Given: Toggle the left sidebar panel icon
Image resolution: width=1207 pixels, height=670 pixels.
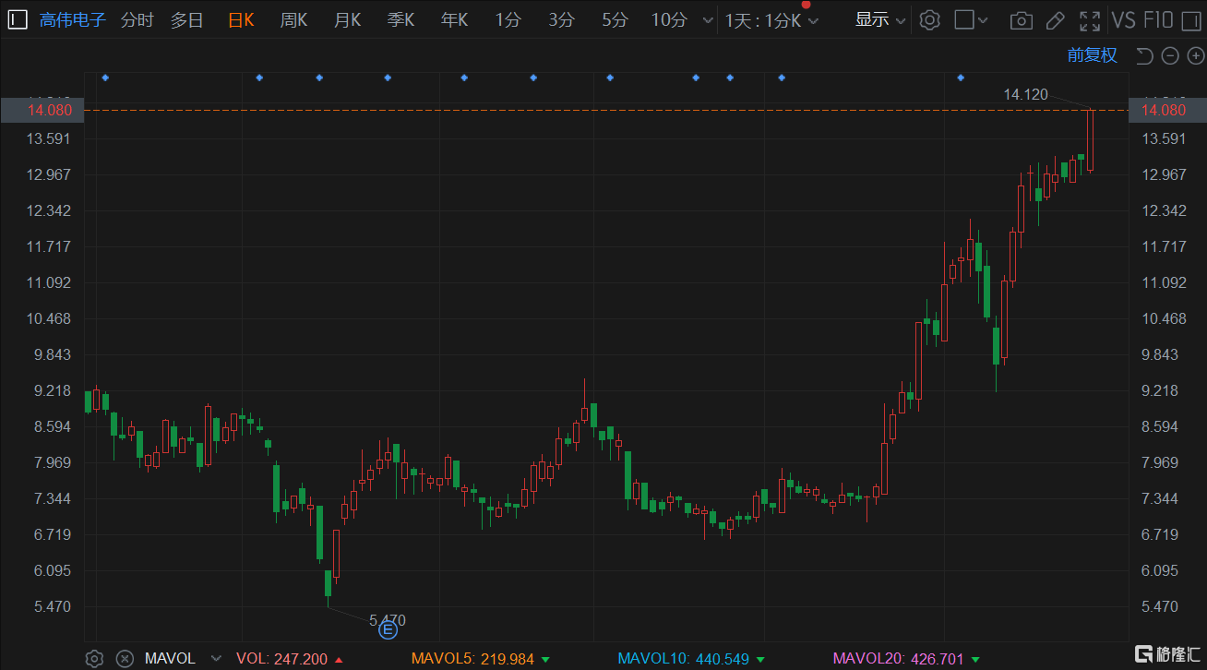Looking at the screenshot, I should coord(18,19).
